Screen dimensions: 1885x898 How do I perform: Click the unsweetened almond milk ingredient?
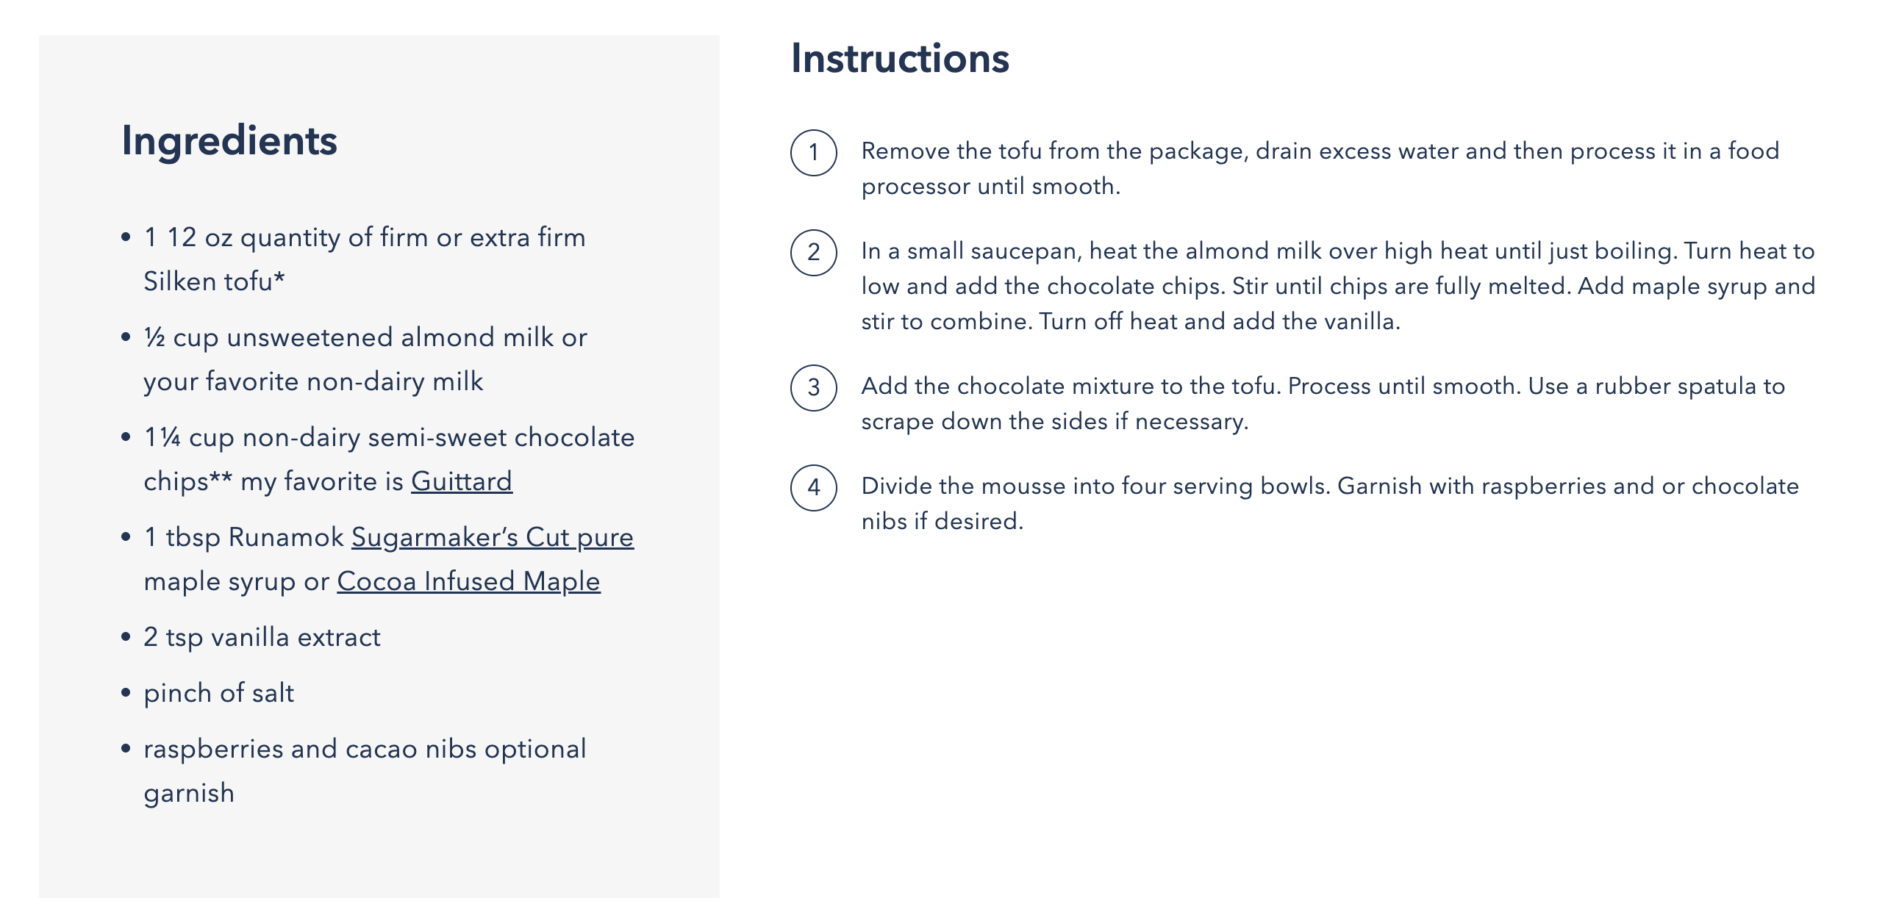tap(365, 359)
